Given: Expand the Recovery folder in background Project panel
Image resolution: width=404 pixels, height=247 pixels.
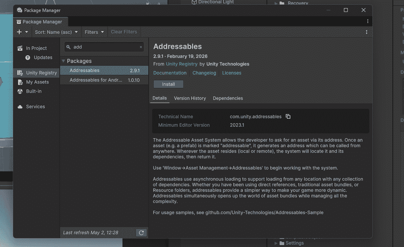Looking at the screenshot, I should (276, 3).
